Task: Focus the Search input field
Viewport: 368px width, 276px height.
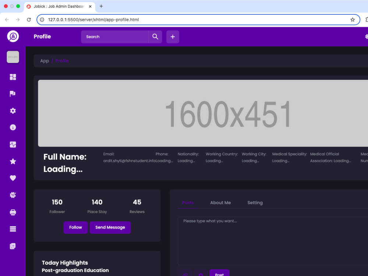Action: pyautogui.click(x=115, y=37)
